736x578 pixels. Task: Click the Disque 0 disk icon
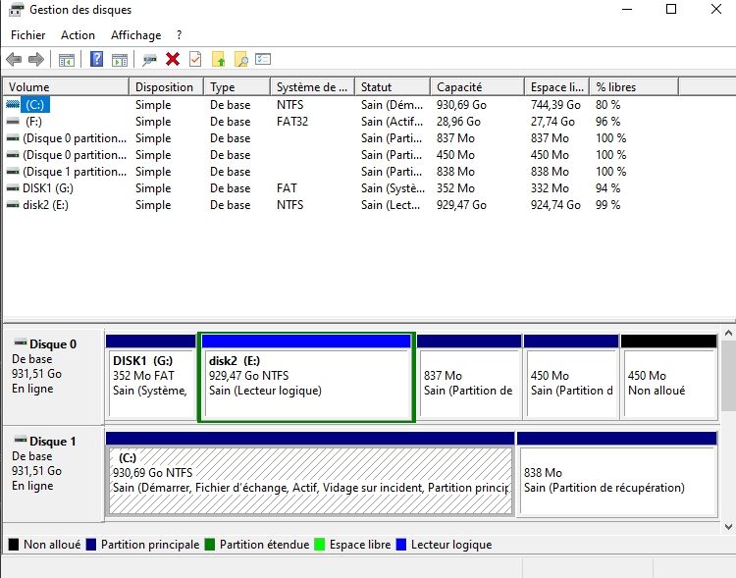tap(21, 342)
